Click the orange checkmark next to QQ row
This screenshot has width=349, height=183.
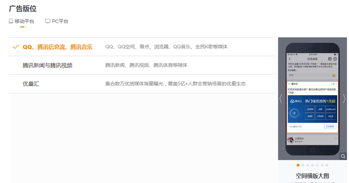click(15, 47)
